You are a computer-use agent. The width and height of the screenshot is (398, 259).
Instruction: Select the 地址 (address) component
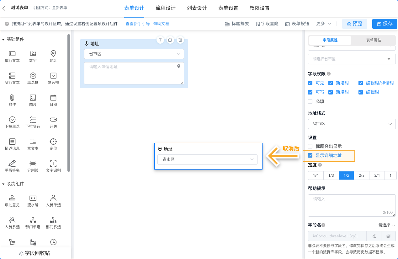point(53,57)
